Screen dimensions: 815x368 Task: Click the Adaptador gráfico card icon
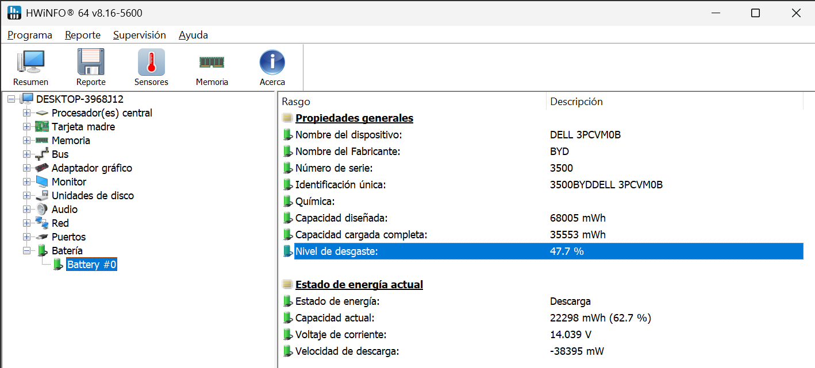click(x=42, y=168)
